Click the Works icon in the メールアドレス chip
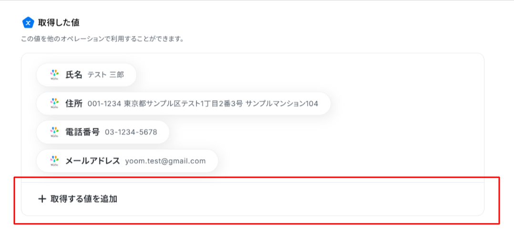This screenshot has width=514, height=240. (x=54, y=161)
